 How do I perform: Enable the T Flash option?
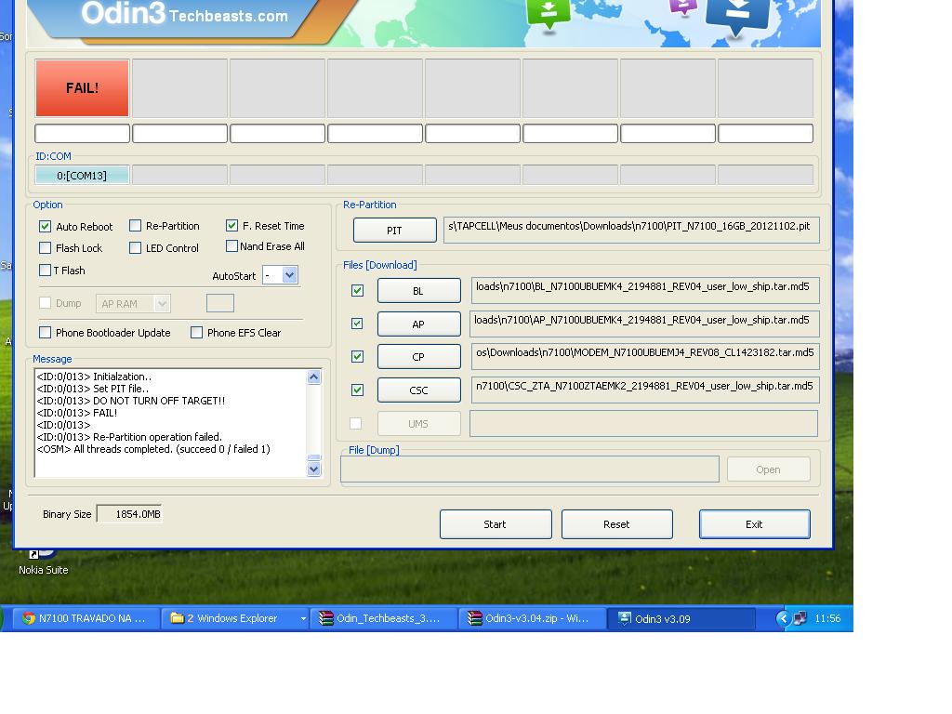pos(45,271)
